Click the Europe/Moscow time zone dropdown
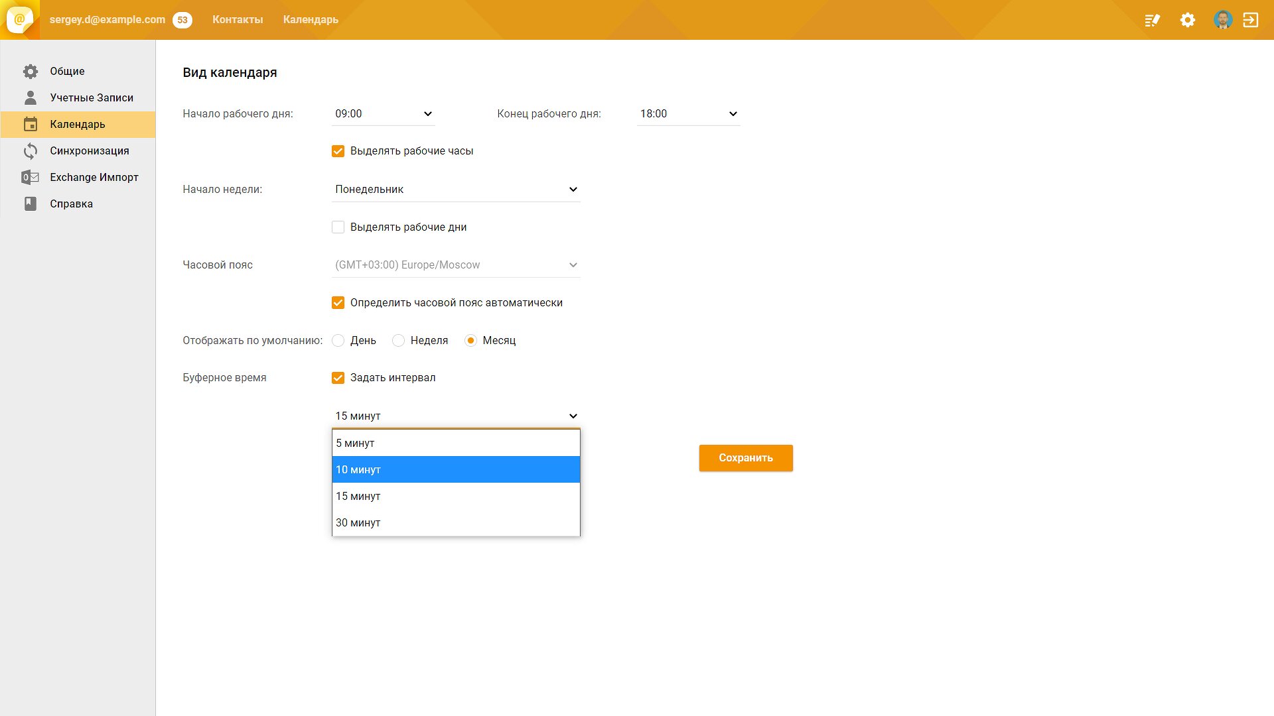 pyautogui.click(x=456, y=265)
